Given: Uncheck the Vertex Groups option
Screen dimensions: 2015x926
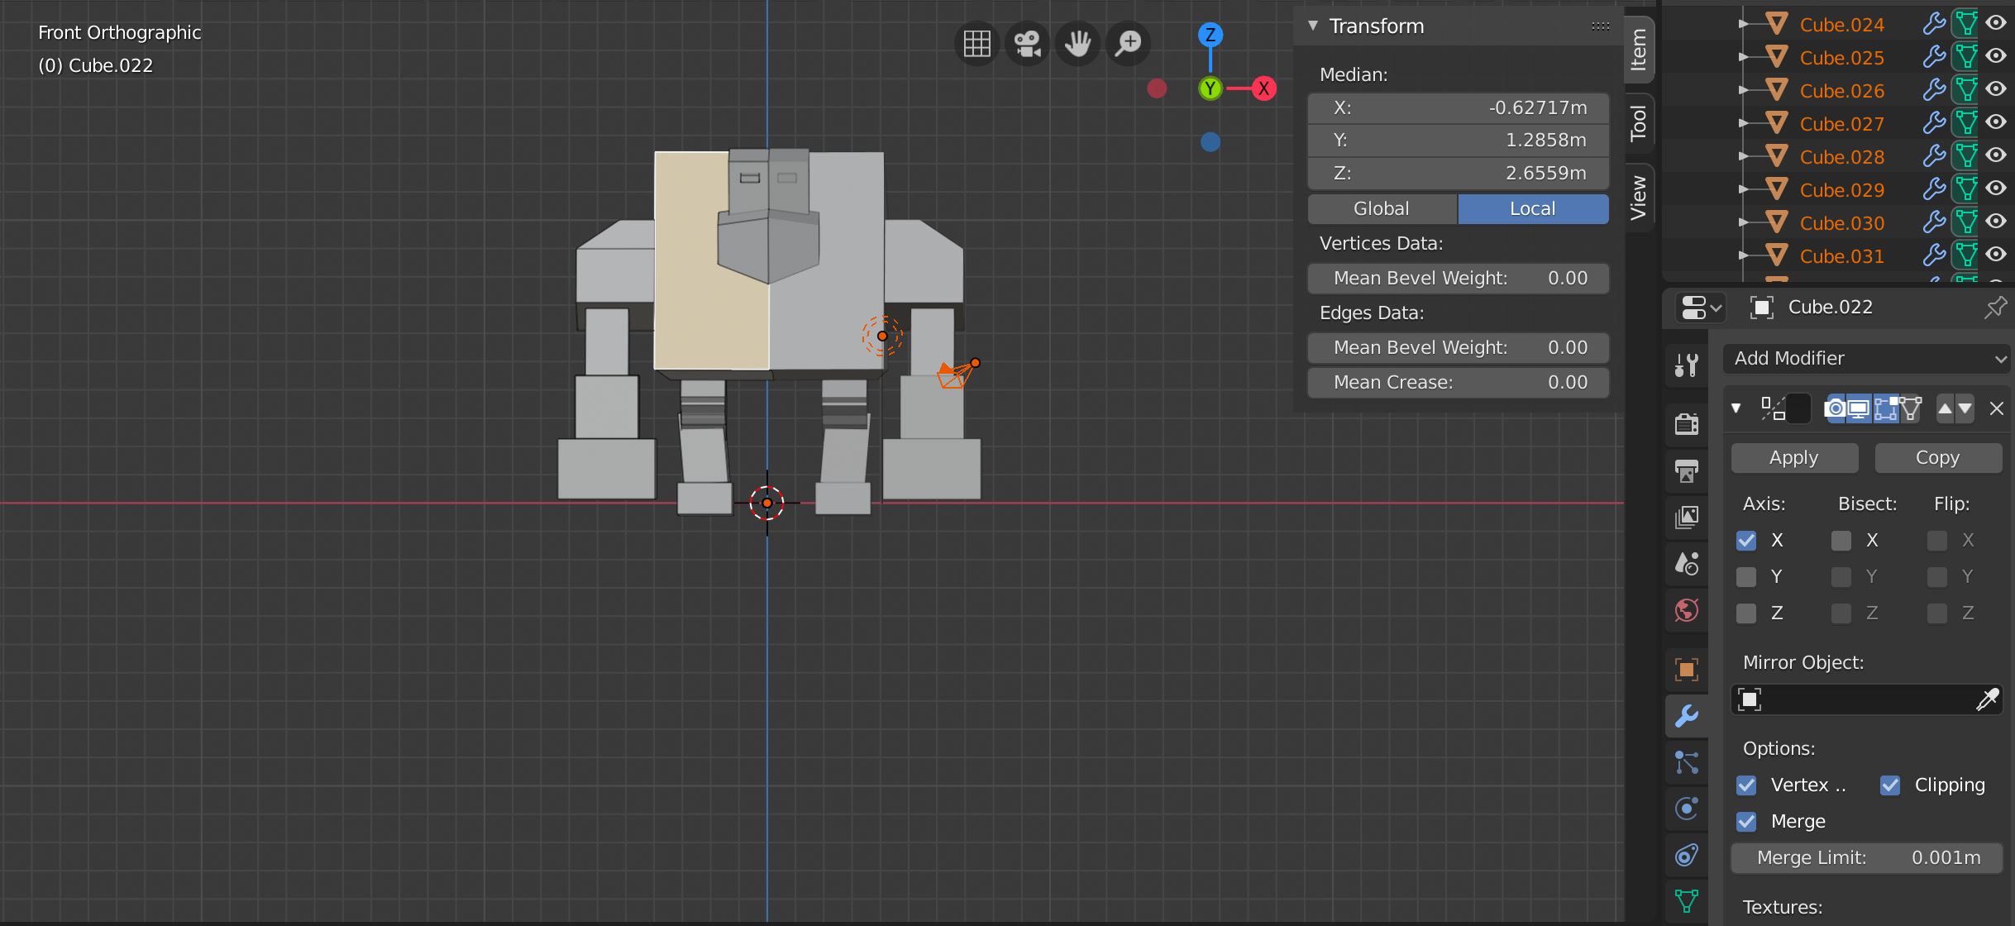Looking at the screenshot, I should click(x=1746, y=785).
